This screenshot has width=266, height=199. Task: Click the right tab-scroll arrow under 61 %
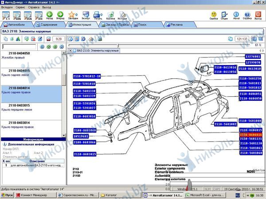[263, 50]
